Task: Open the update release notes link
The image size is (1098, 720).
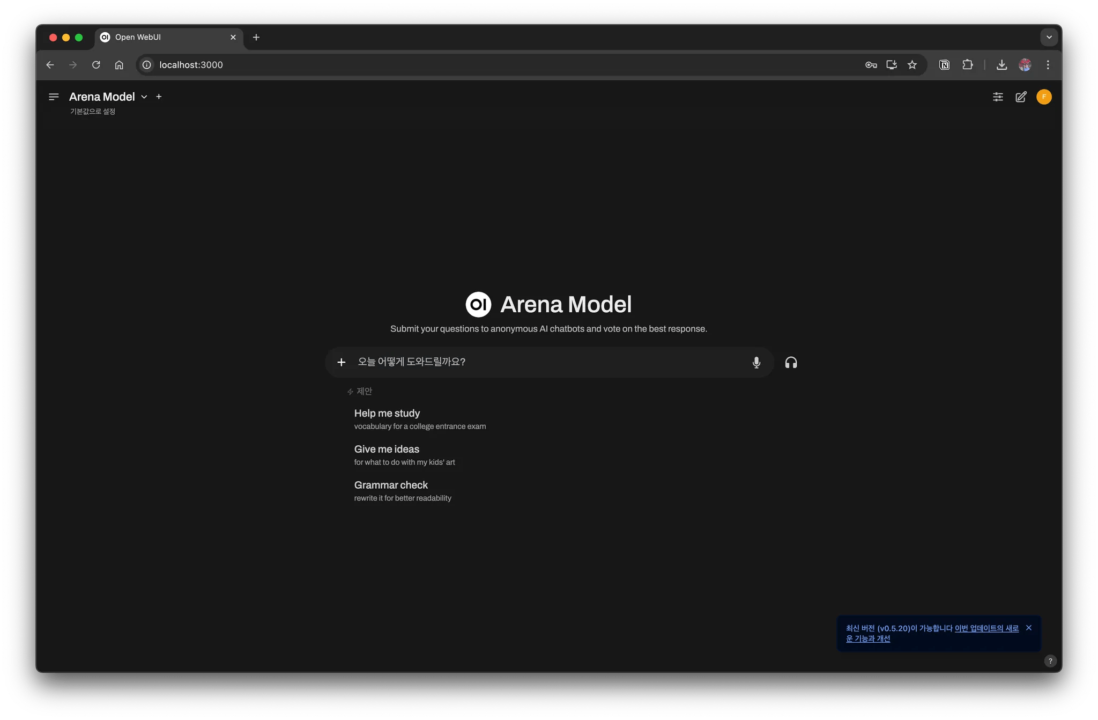Action: coord(932,633)
